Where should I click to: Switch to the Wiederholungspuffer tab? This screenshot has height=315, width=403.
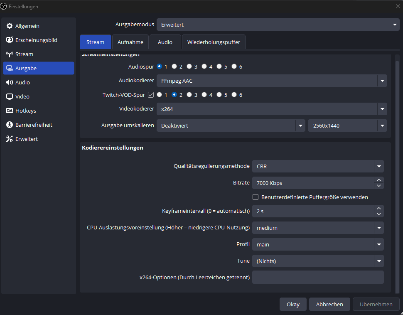point(214,42)
